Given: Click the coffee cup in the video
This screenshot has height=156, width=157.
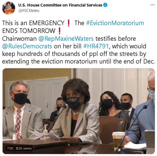Looking at the screenshot, I should coord(118,141).
